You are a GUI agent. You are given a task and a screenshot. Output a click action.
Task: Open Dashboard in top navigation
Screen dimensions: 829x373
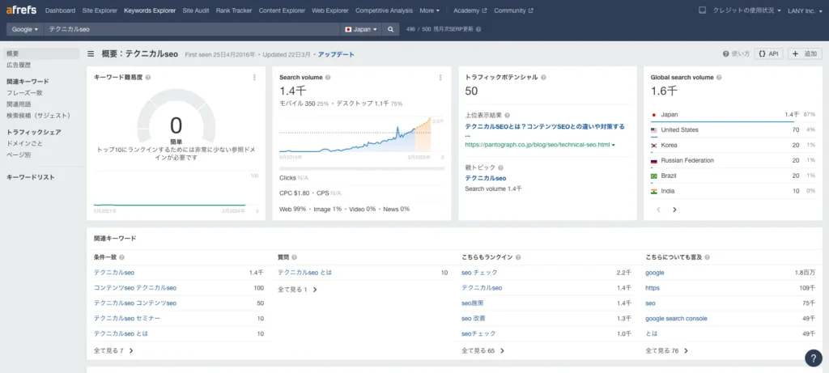[60, 11]
